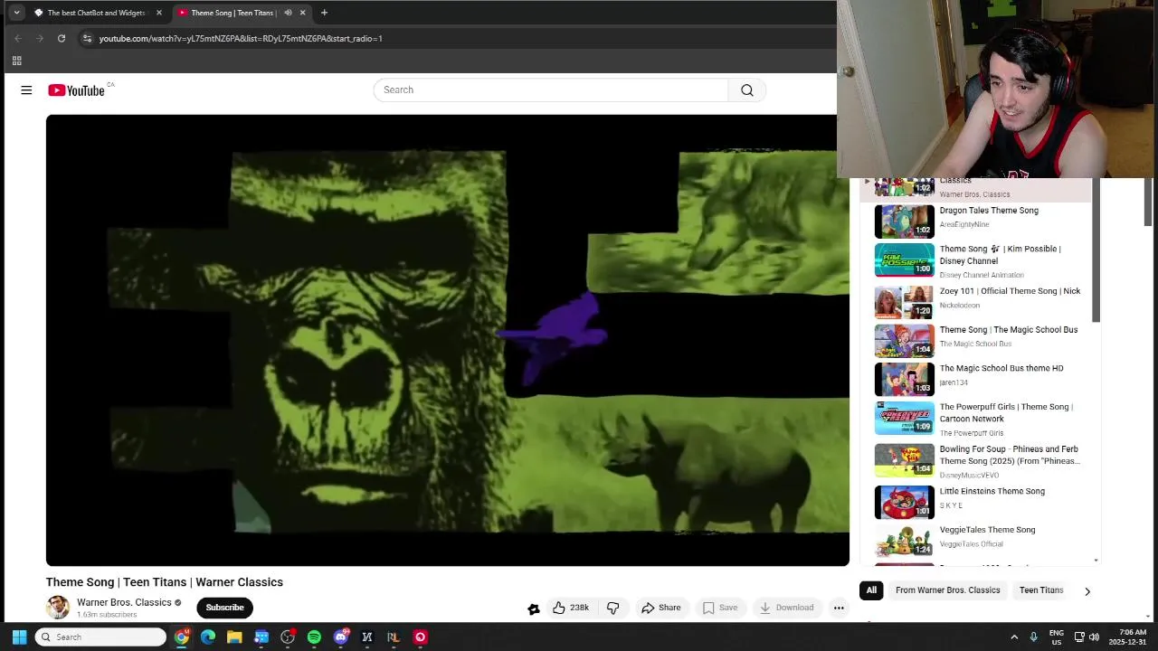Save the video to a playlist
This screenshot has height=651, width=1158.
[720, 608]
